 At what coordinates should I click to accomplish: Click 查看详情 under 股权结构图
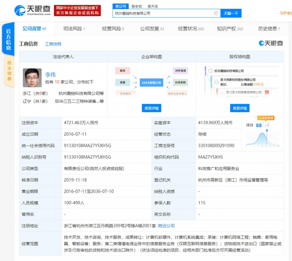(240, 108)
